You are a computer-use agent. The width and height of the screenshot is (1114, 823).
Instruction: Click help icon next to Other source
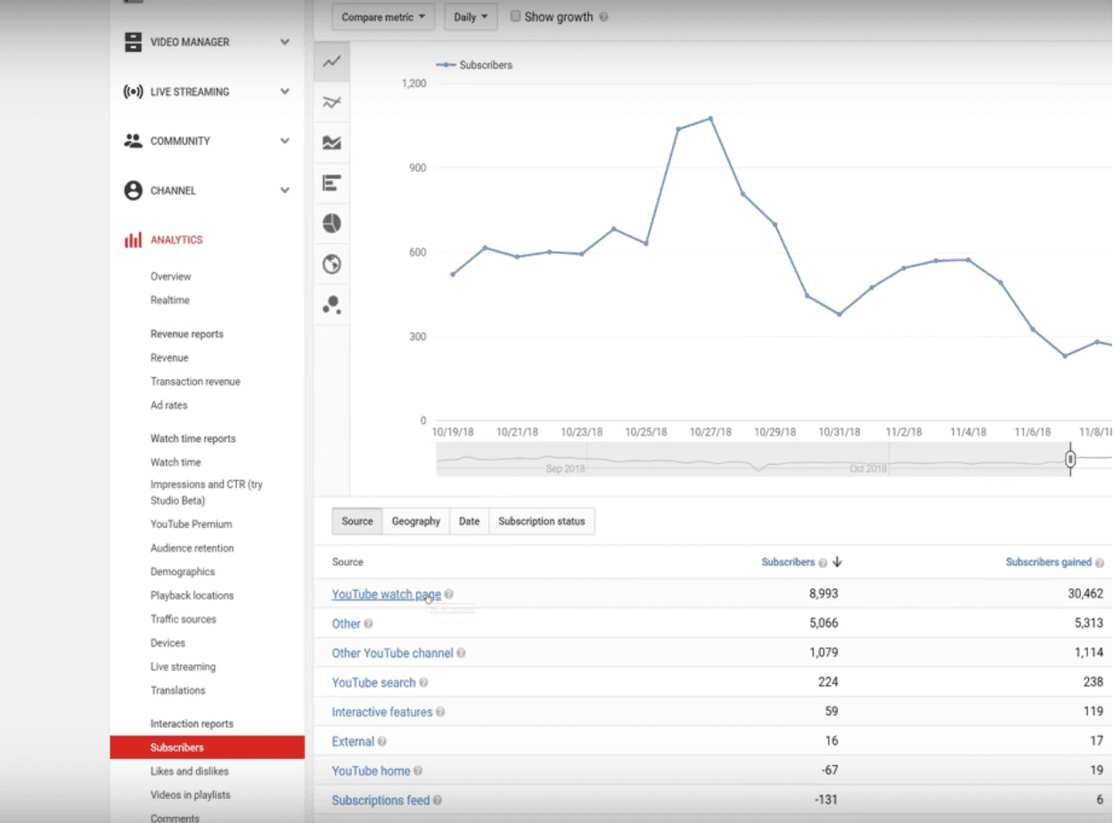coord(368,623)
